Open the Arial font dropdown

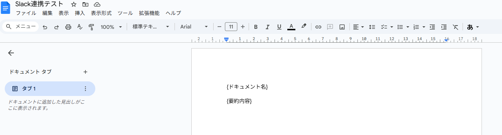194,27
